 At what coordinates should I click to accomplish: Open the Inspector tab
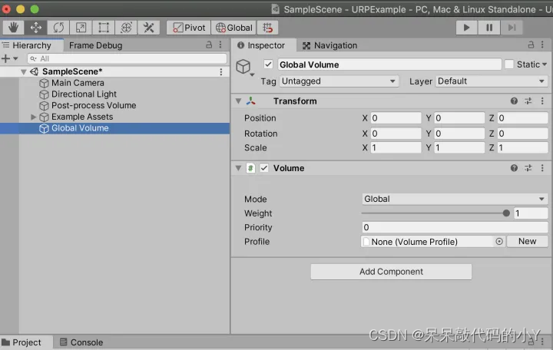pyautogui.click(x=263, y=45)
